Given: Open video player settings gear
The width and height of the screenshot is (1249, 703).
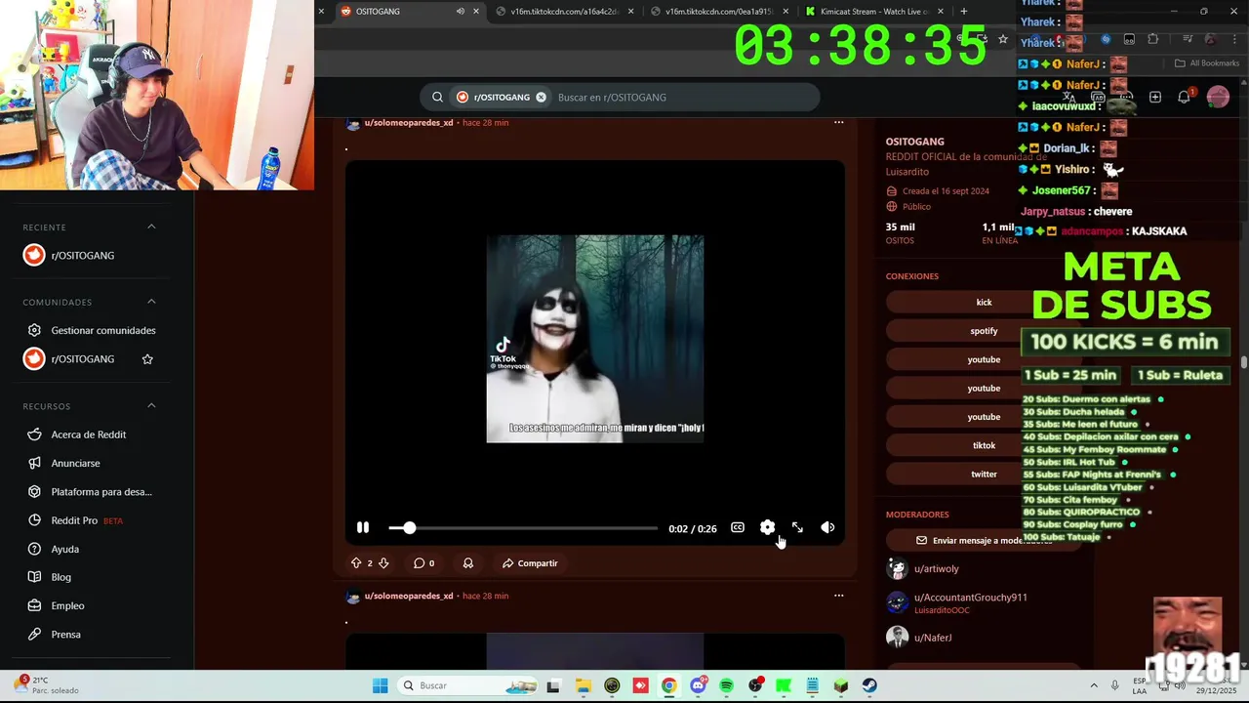Looking at the screenshot, I should [767, 527].
